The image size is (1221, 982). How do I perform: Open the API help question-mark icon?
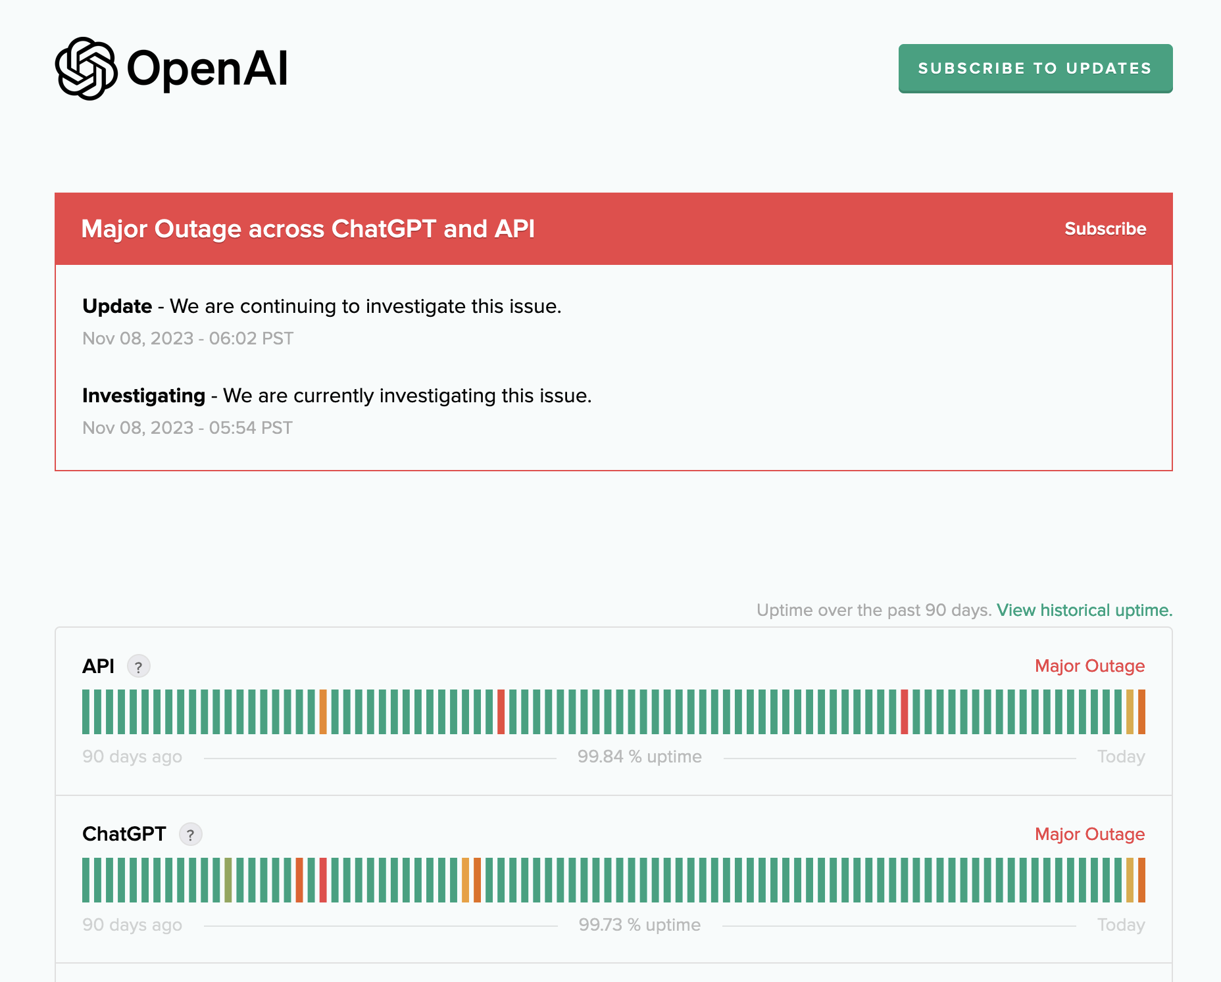138,666
